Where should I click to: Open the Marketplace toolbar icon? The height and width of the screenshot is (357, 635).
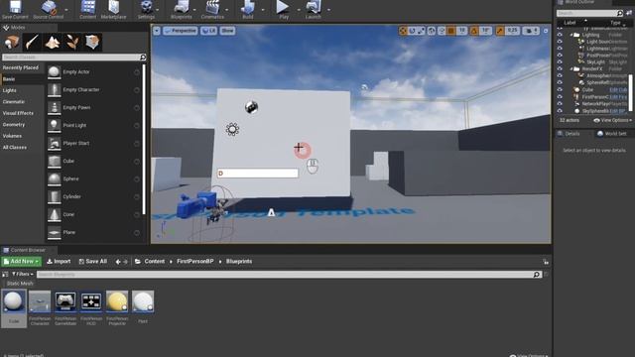tap(113, 9)
